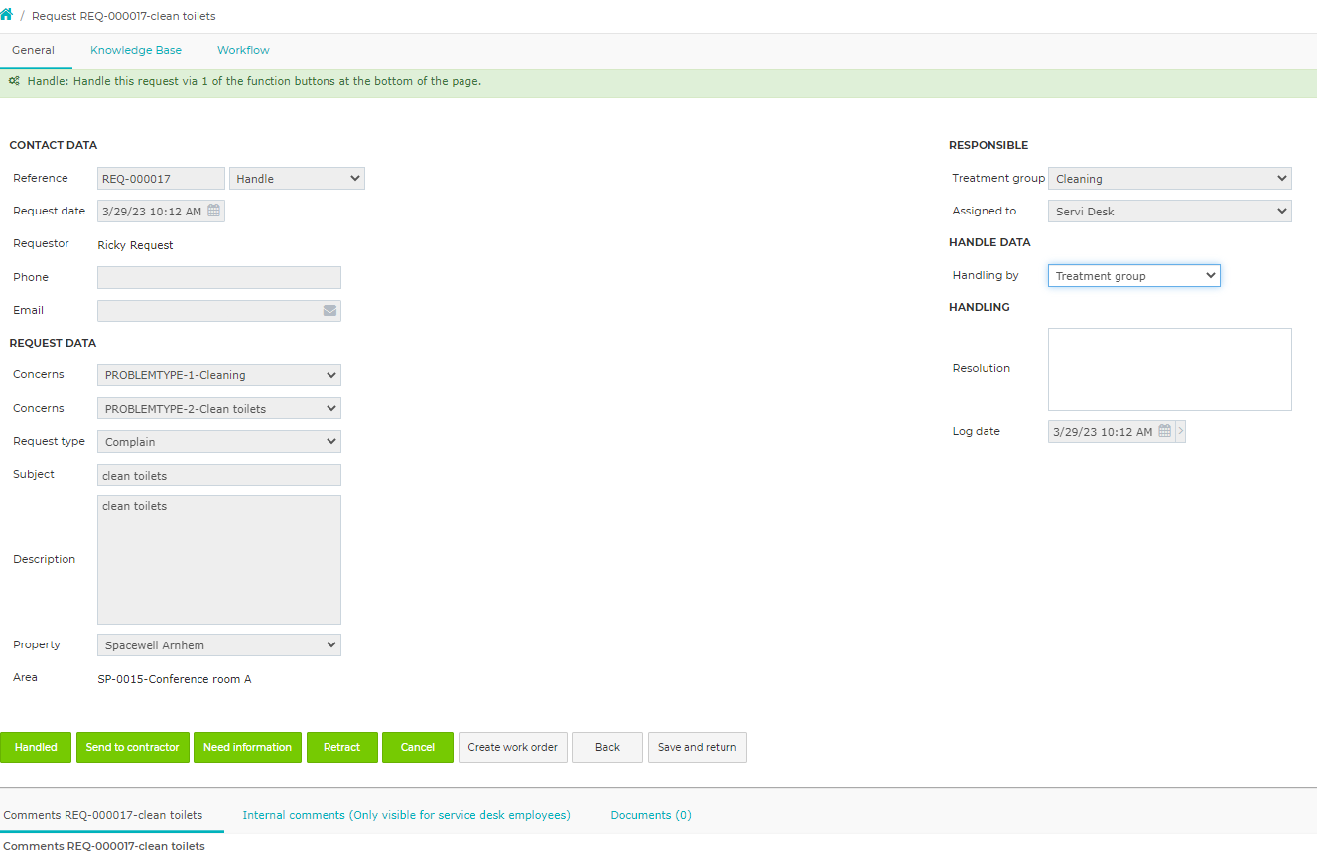Viewport: 1317px width, 857px height.
Task: Switch to the Workflow tab
Action: coord(243,50)
